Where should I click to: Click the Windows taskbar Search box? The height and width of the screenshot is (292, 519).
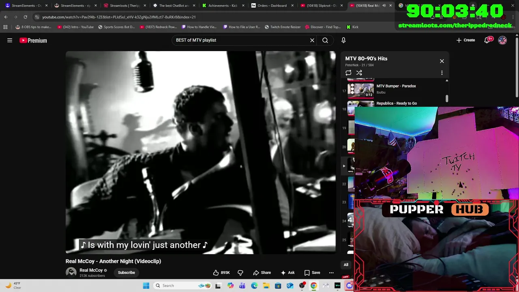pos(183,286)
